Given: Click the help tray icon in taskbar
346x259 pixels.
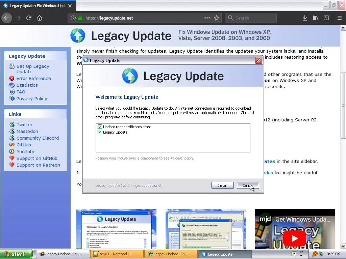Looking at the screenshot, I should click(294, 254).
